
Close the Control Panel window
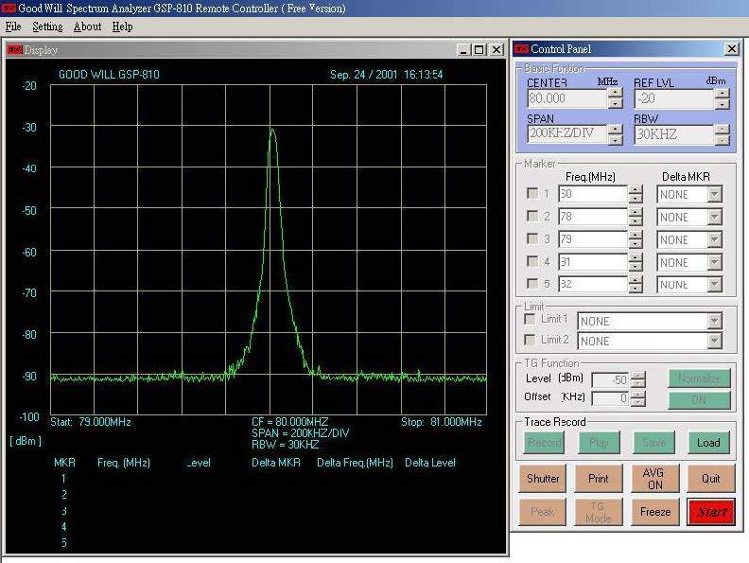click(x=732, y=49)
